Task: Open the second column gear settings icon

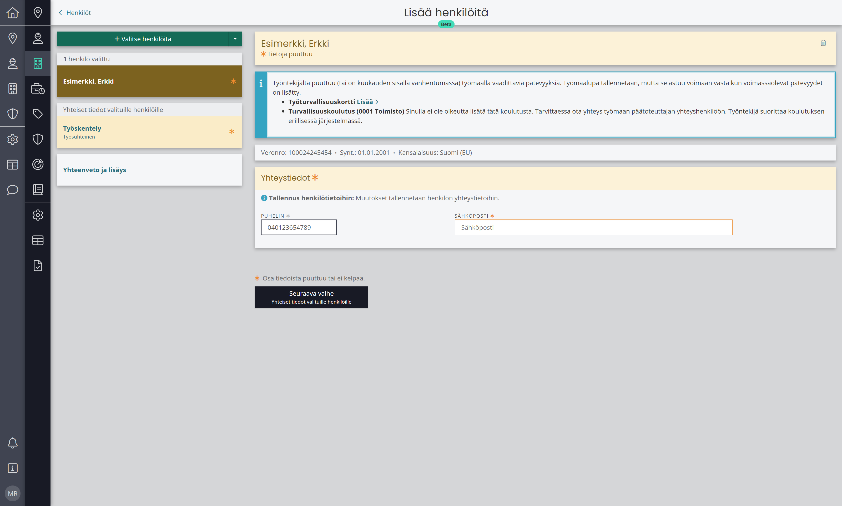Action: (38, 215)
